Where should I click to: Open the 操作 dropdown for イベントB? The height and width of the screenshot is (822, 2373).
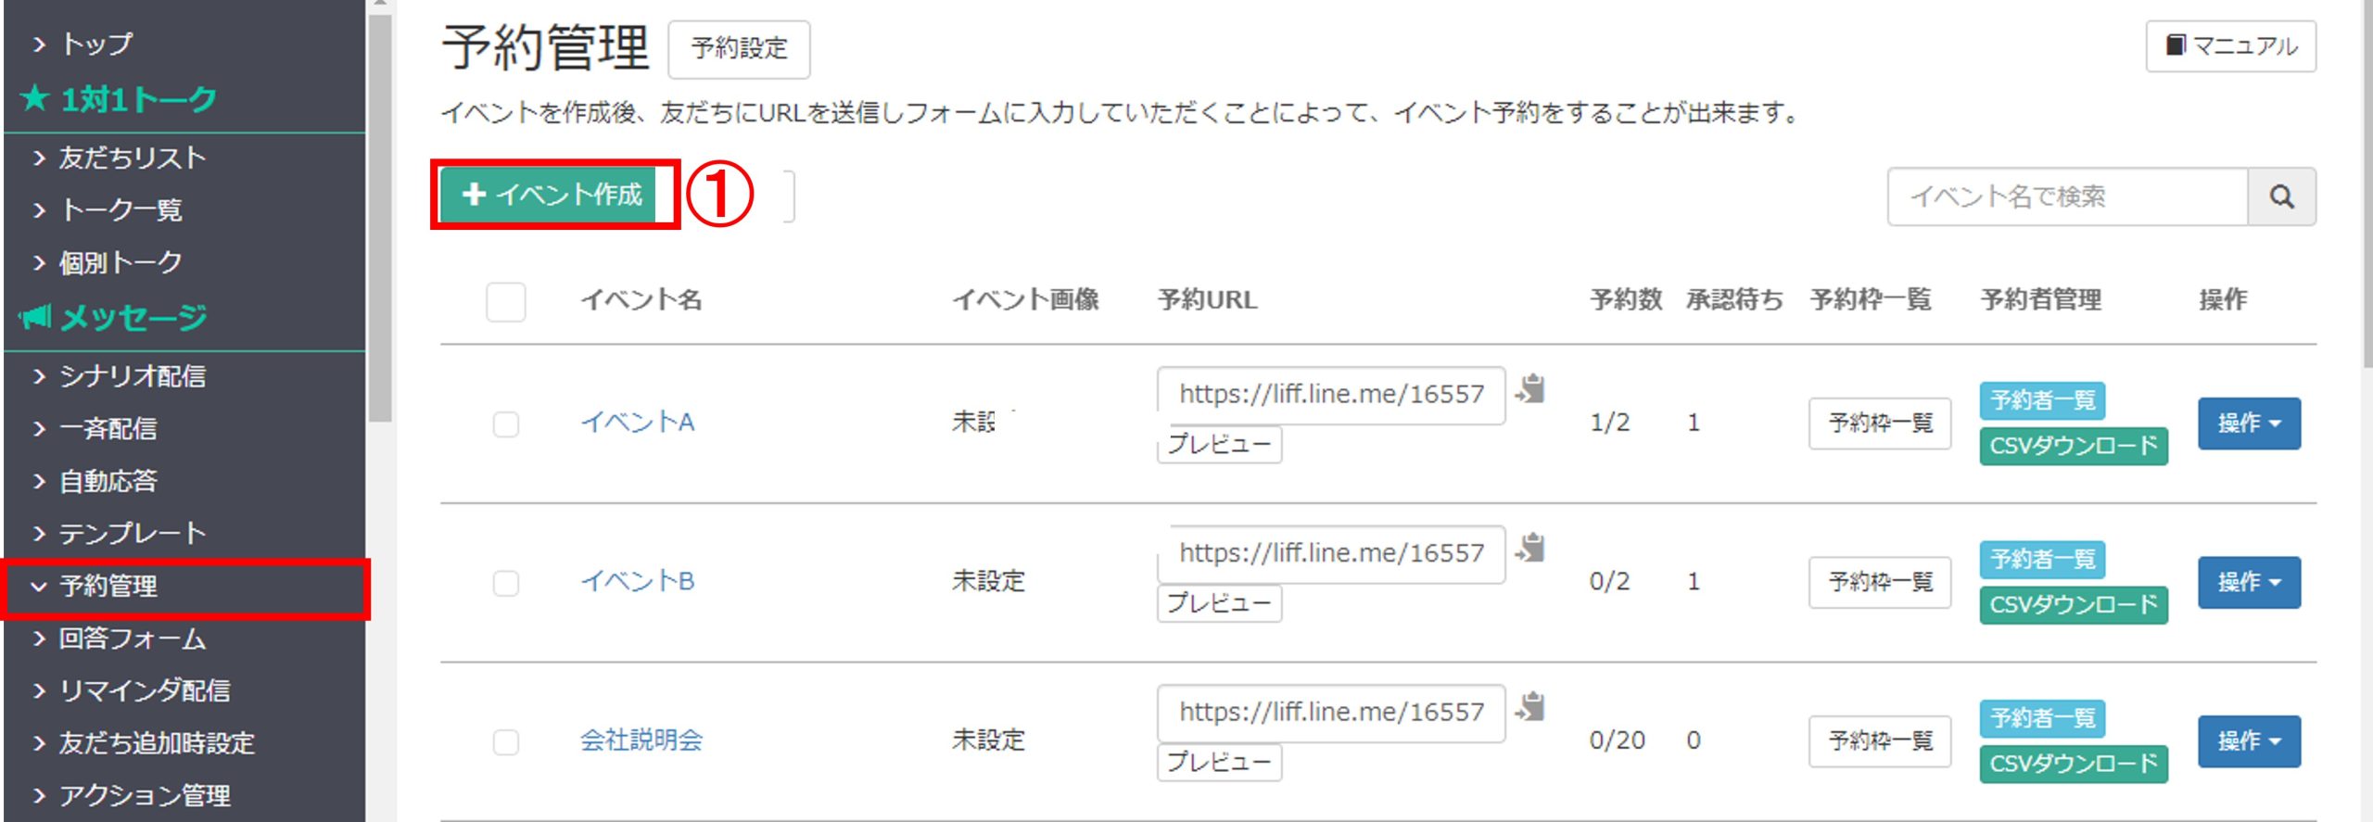click(2249, 582)
